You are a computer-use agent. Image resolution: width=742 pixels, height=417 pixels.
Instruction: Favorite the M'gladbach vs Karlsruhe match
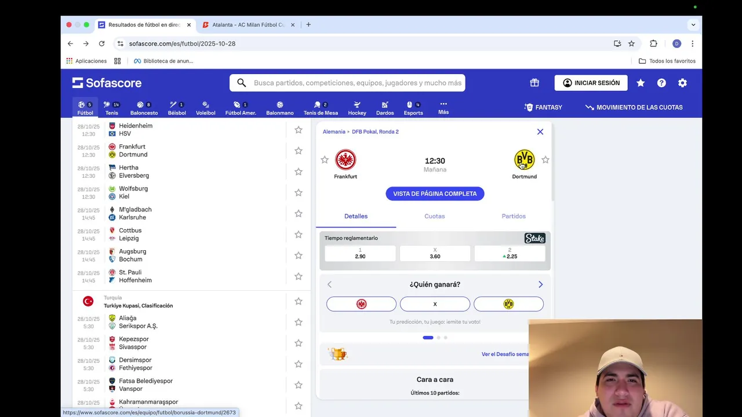point(299,213)
